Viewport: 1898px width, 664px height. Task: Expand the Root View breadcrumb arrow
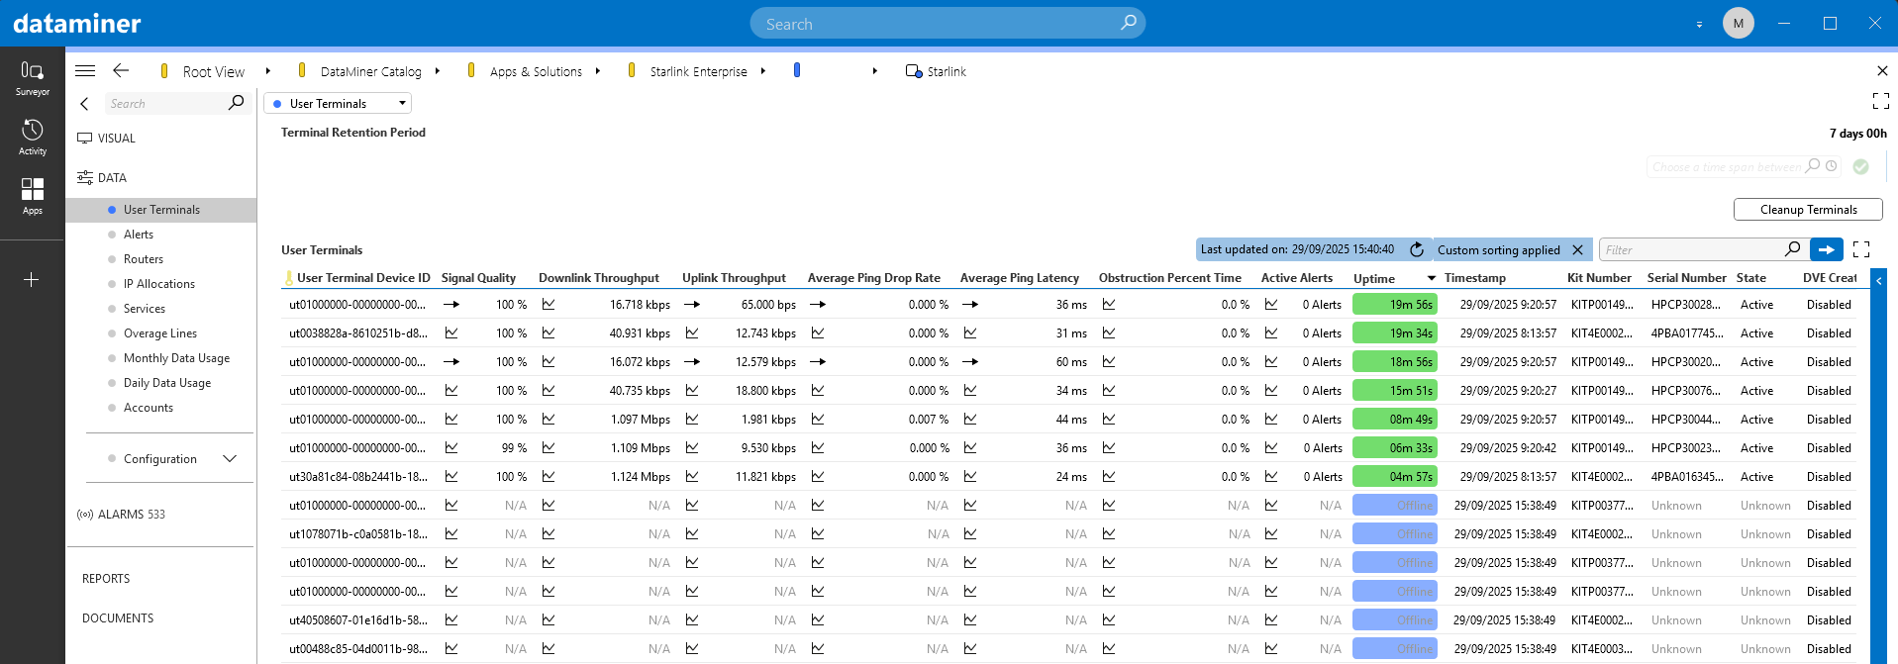coord(268,71)
